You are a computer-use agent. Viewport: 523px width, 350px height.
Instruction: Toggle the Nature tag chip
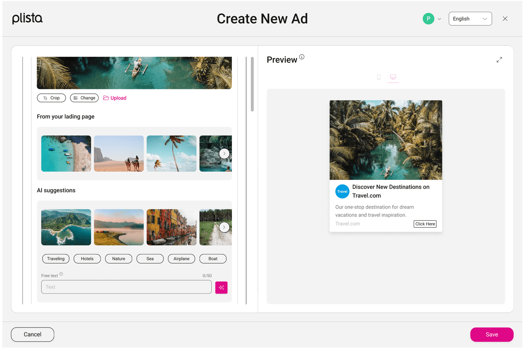click(x=118, y=258)
